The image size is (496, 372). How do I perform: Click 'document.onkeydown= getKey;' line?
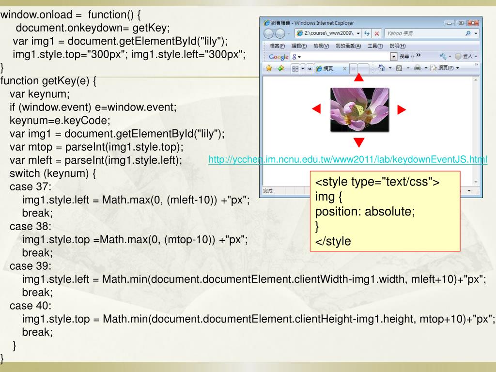coord(93,28)
